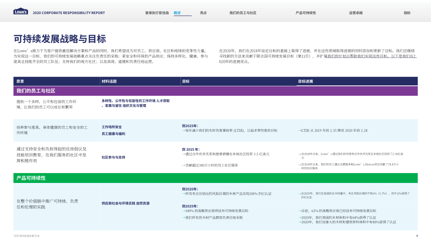This screenshot has width=431, height=243.
Task: Click the 提供一个多样、公平和包容的工作环境 vision cell
Action: 46,104
